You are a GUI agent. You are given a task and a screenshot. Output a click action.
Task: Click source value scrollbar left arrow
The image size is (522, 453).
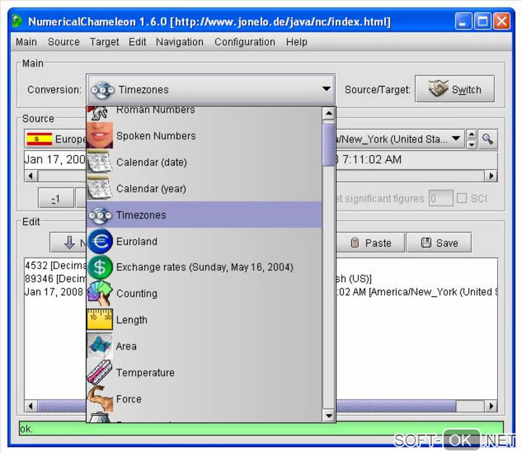point(31,176)
